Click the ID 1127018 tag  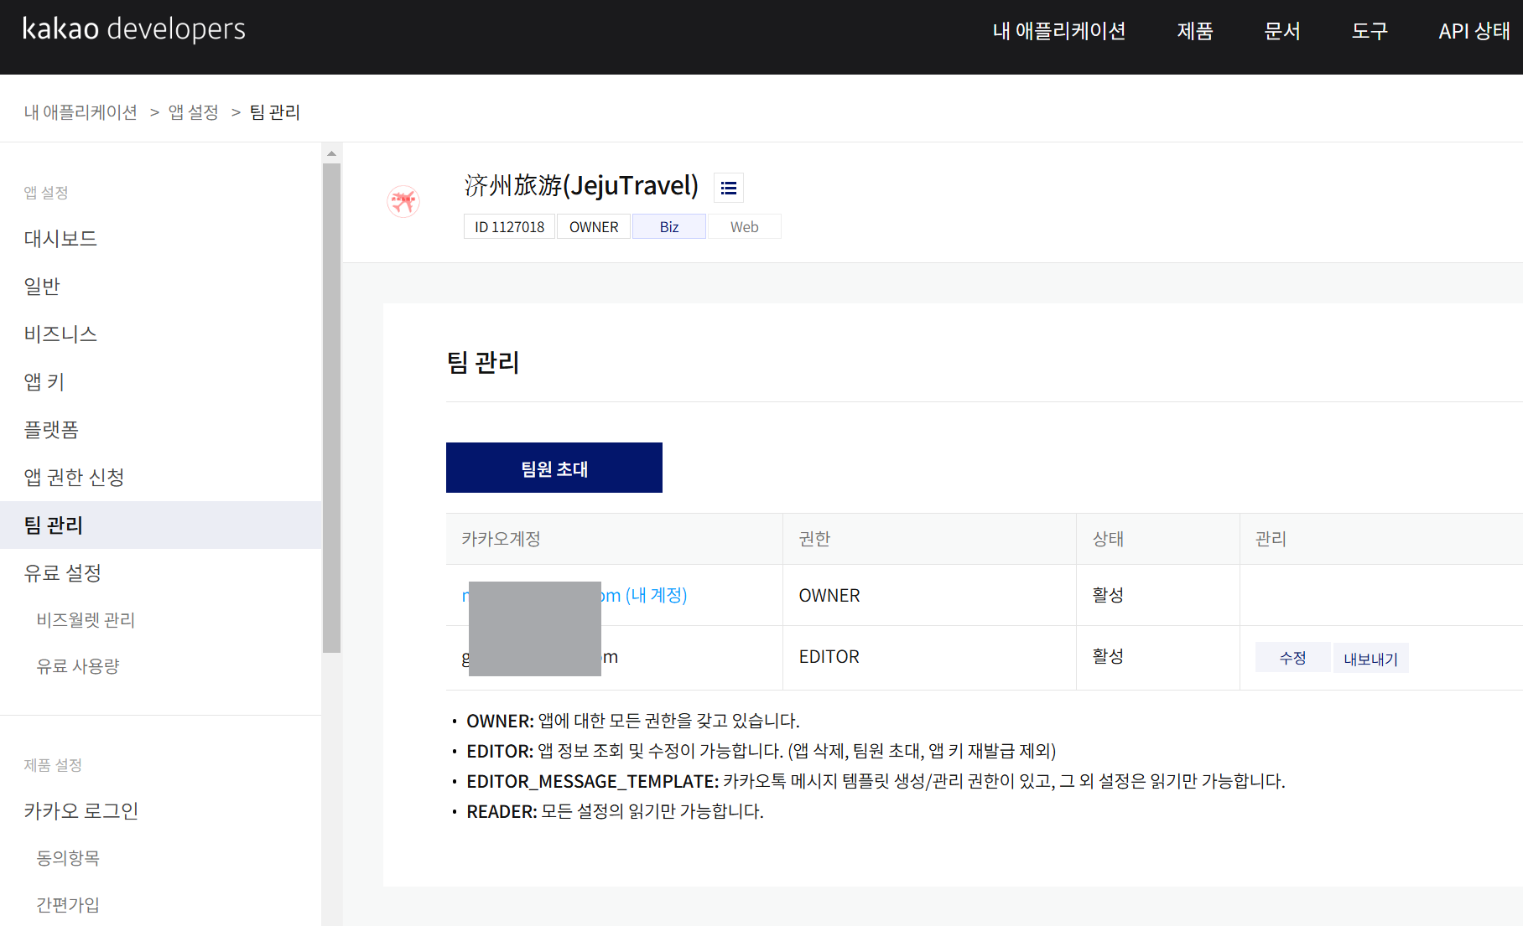(x=509, y=227)
